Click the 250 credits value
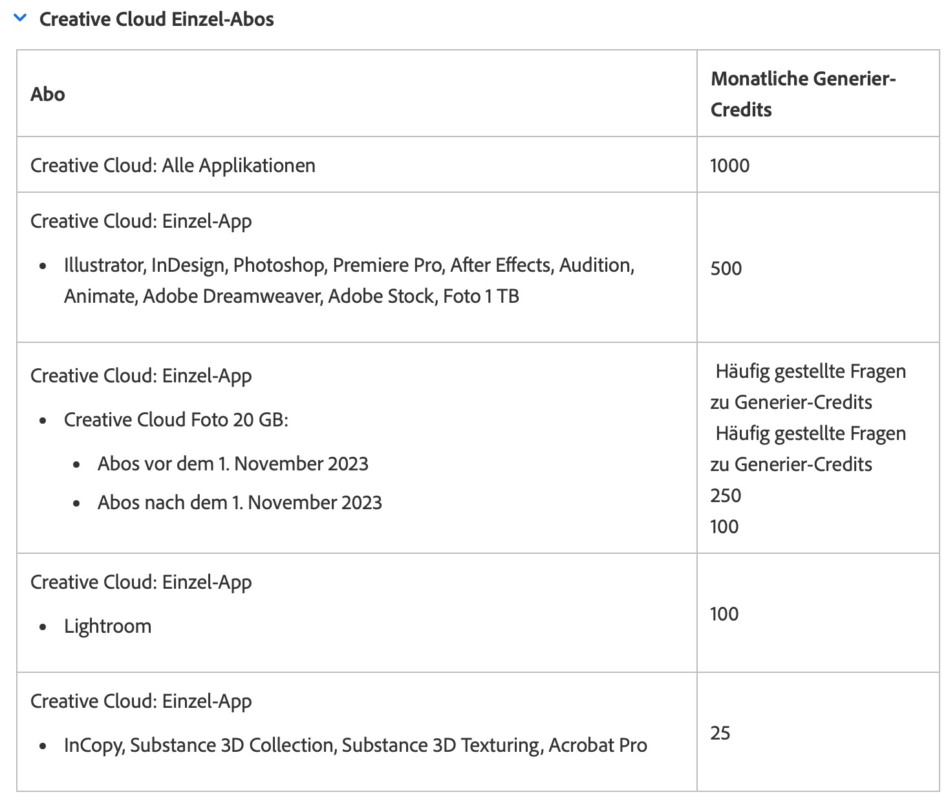948x801 pixels. (x=726, y=496)
